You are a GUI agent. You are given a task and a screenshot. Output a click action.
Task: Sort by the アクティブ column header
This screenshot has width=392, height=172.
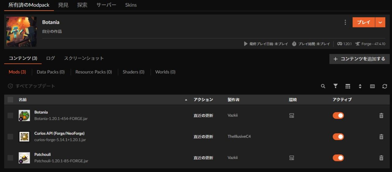(342, 100)
